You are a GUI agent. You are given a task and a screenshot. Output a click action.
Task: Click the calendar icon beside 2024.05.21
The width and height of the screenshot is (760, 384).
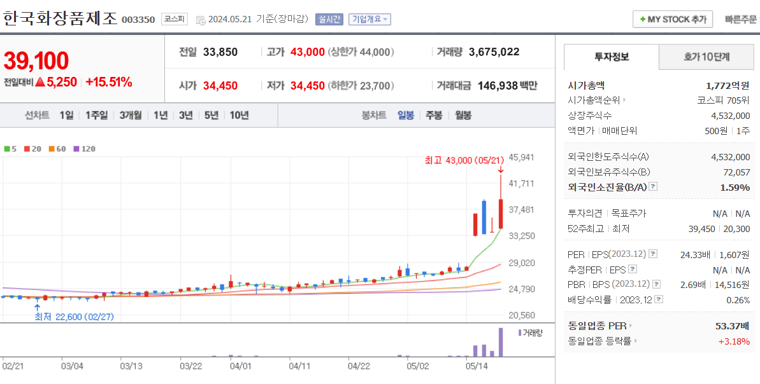tap(200, 20)
